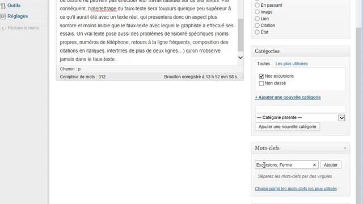
Task: Clear the tags field with X icon
Action: [x=314, y=165]
